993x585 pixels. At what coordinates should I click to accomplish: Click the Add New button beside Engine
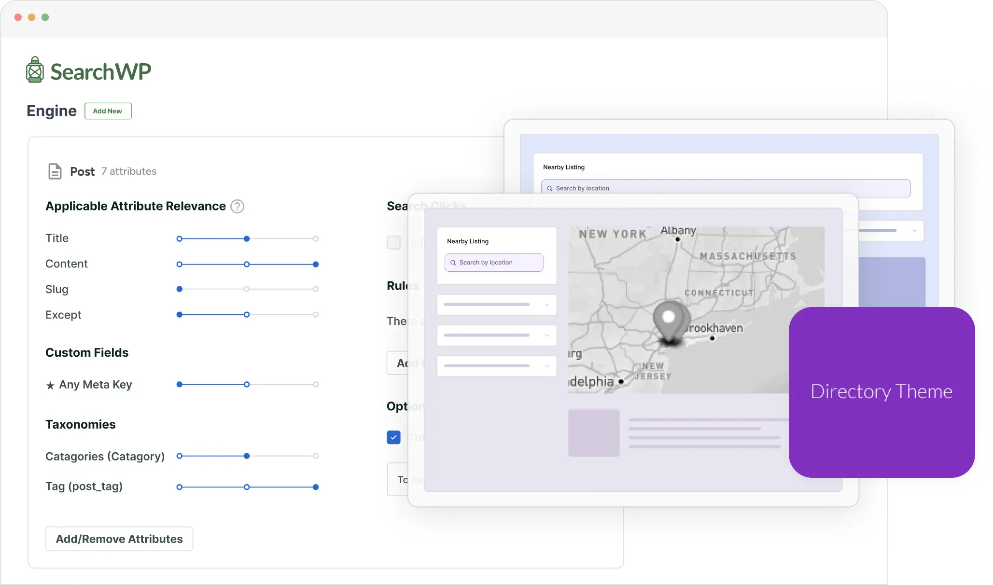108,111
